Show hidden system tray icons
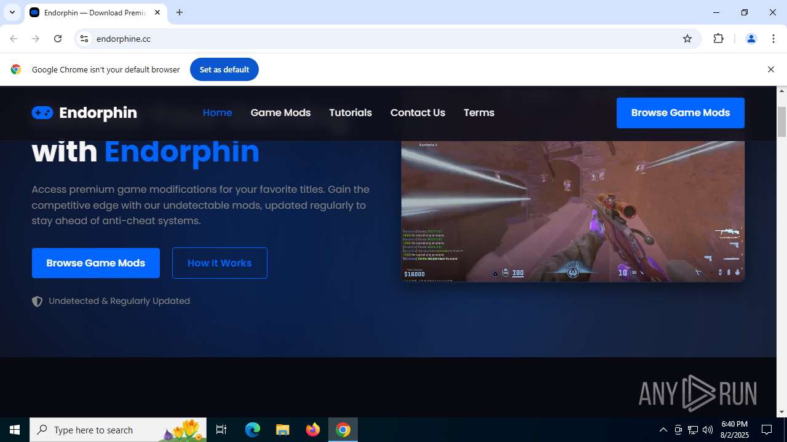 [x=663, y=430]
